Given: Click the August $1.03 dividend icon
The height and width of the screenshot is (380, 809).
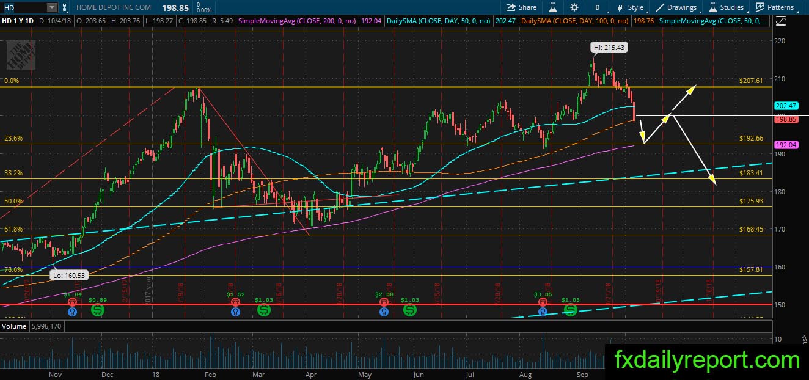Looking at the screenshot, I should click(x=571, y=310).
